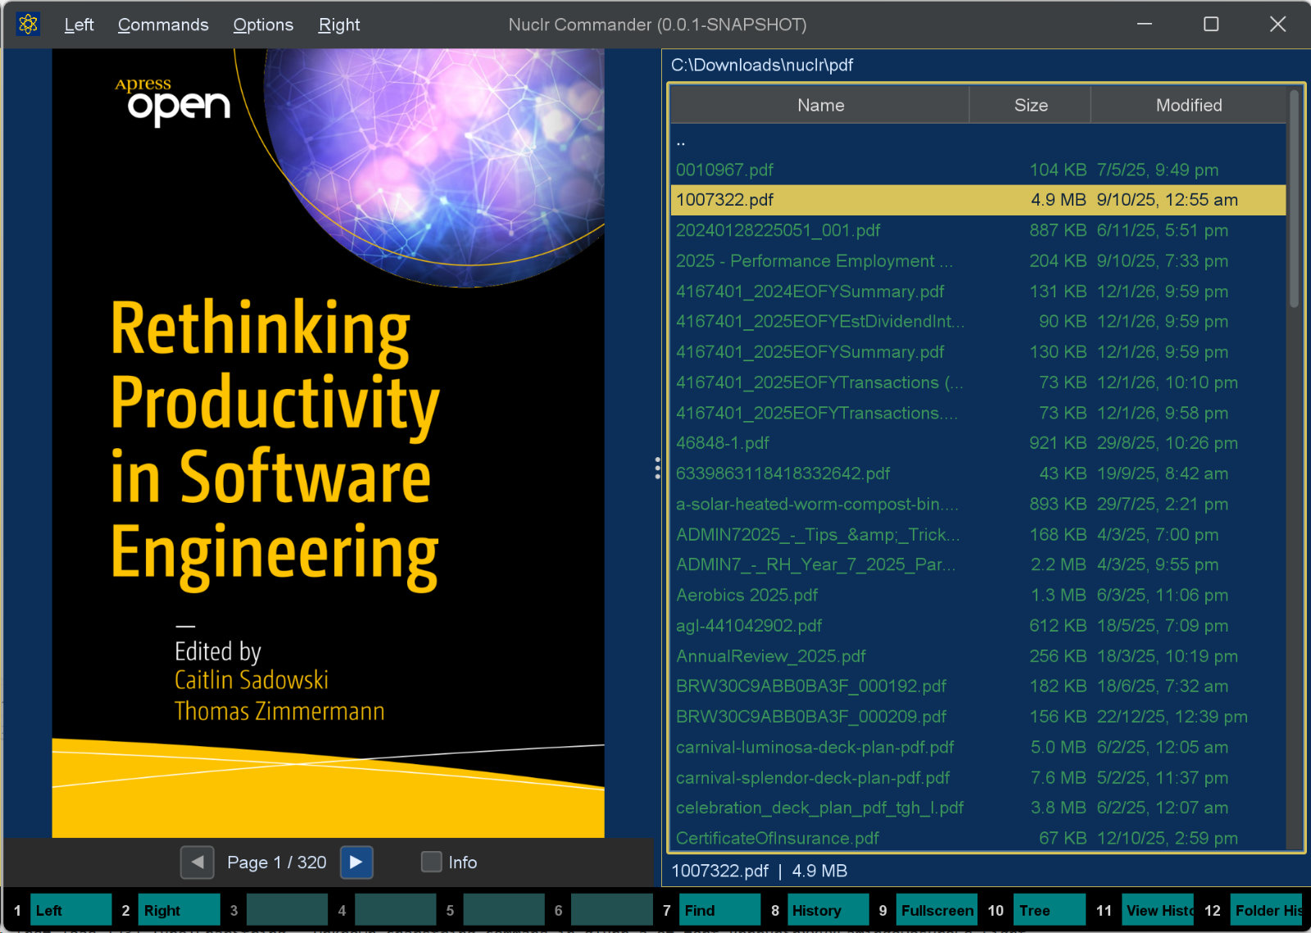Select file BRW30C9ABB0BA3F_000209.pdf
The height and width of the screenshot is (933, 1311).
[978, 716]
